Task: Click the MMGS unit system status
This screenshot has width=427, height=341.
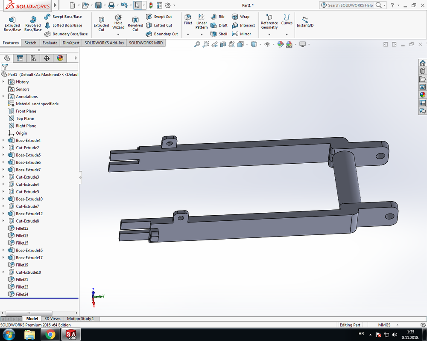Action: click(x=384, y=325)
